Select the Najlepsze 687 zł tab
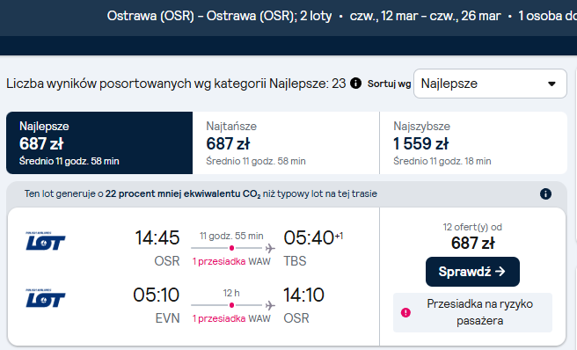Viewport: 577px width, 350px height. click(x=99, y=142)
